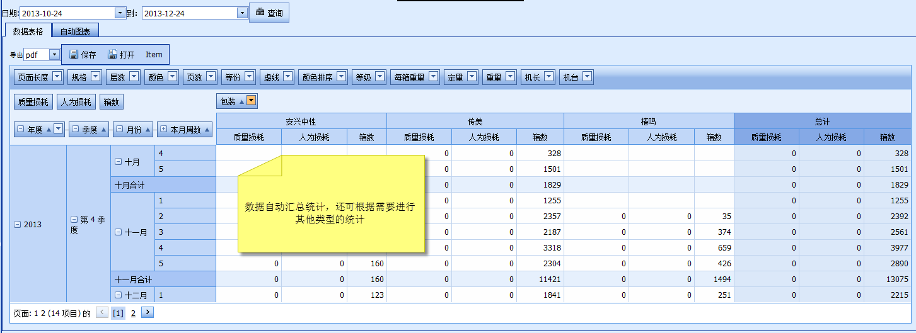This screenshot has width=916, height=333.
Task: Click the 保存 save disk icon
Action: click(74, 54)
